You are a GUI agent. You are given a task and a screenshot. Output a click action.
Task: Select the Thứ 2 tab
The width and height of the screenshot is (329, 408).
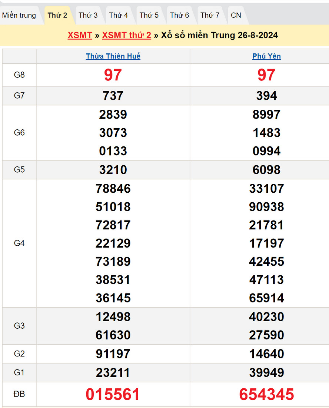coord(57,16)
